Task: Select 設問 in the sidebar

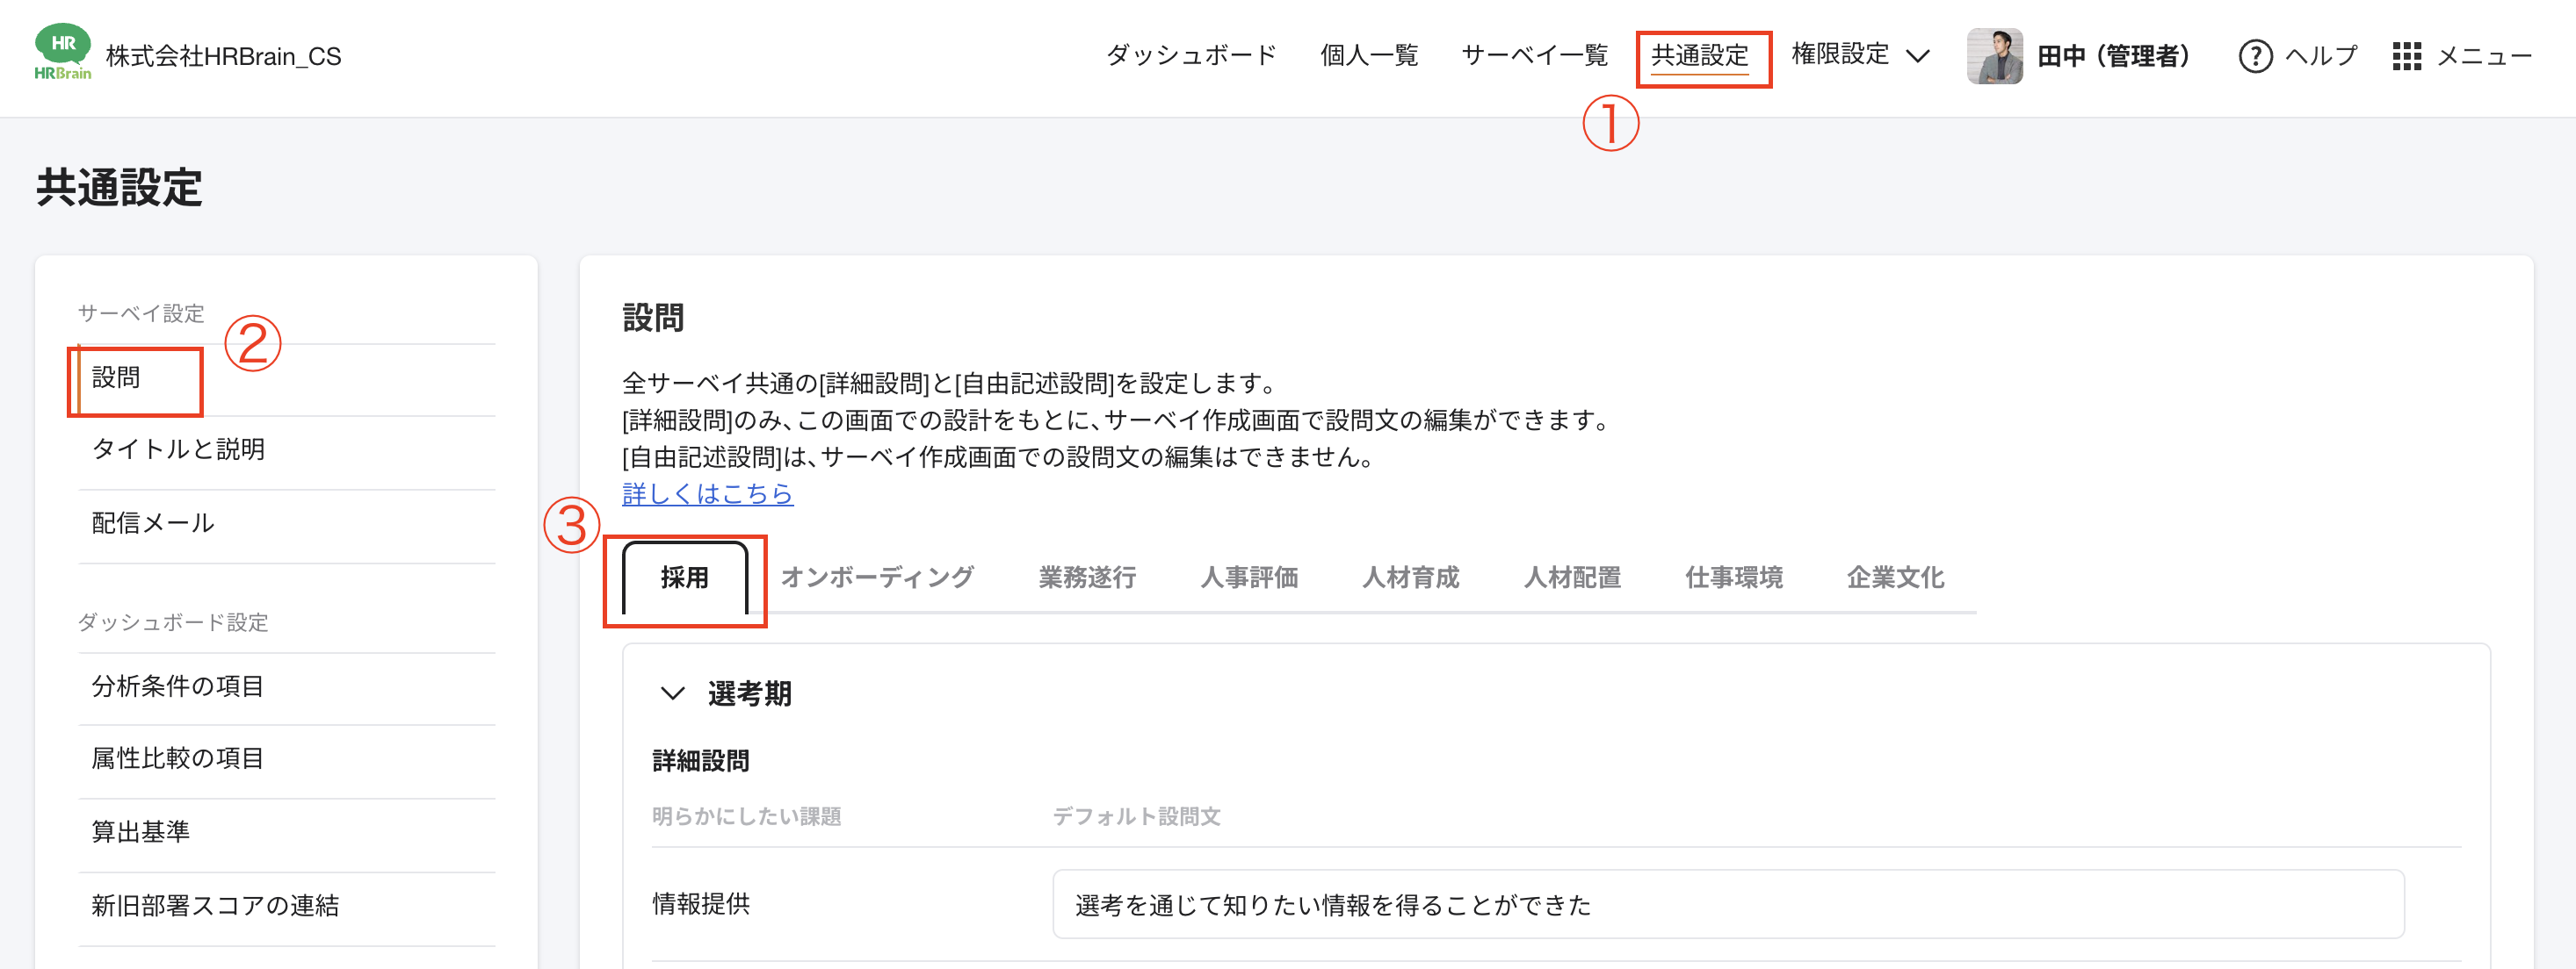Action: tap(118, 378)
